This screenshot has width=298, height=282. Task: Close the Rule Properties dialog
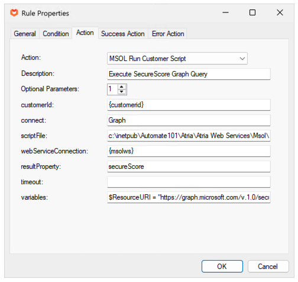pyautogui.click(x=280, y=12)
